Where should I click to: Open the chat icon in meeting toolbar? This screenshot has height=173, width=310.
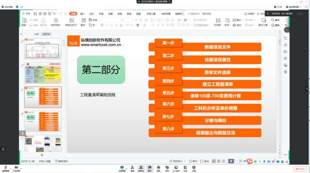click(150, 168)
